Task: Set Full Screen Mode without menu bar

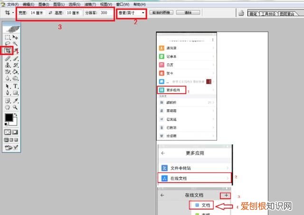Action: 16,140
